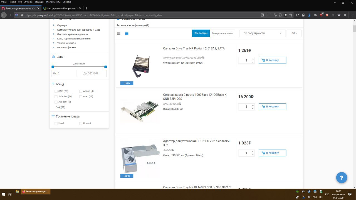Copy the HP Proliant Drive Tray part number
356x200 pixels.
pos(203,57)
